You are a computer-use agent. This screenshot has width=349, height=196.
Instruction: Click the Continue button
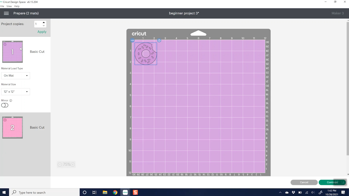pyautogui.click(x=332, y=182)
